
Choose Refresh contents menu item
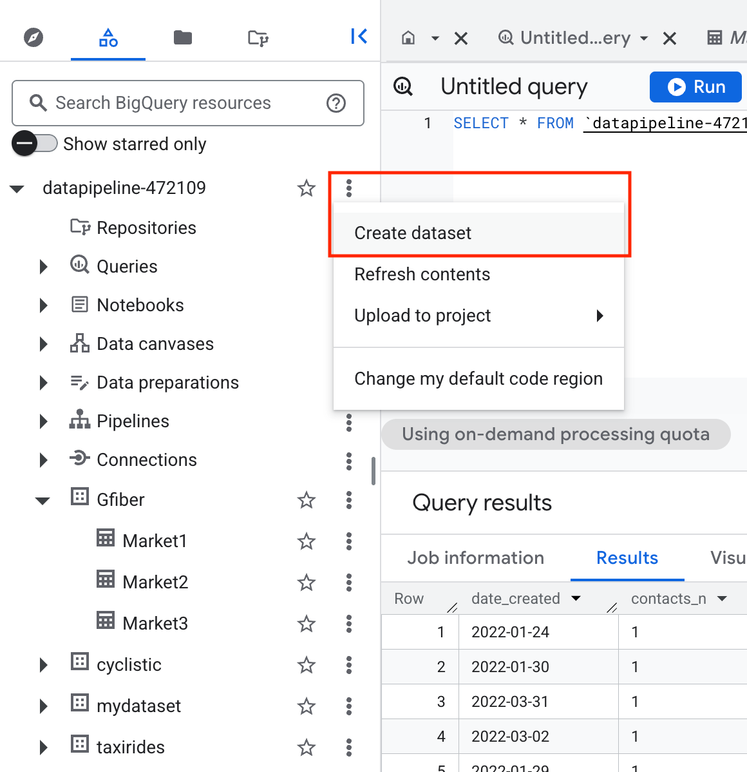click(x=478, y=275)
